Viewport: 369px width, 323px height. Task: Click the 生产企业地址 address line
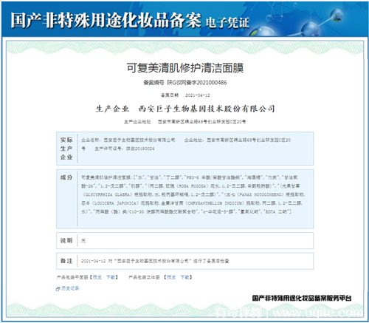point(184,122)
